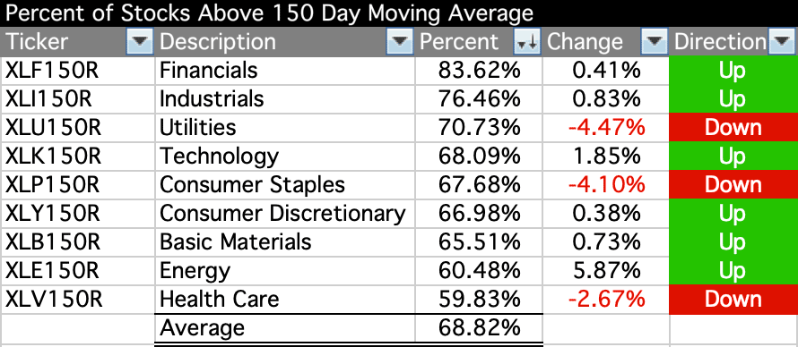Open the Percent column sort filter arrow

point(526,42)
